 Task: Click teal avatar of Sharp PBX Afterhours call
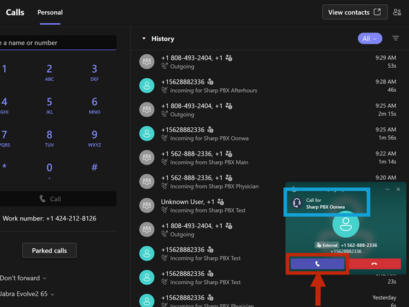tap(147, 86)
